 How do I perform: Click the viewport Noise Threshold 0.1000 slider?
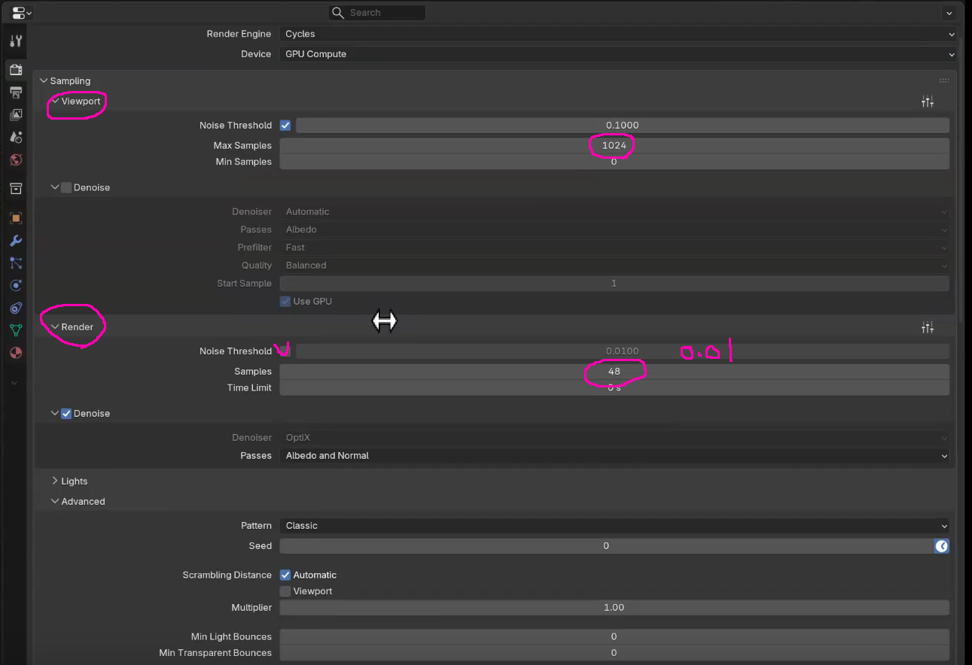click(622, 126)
